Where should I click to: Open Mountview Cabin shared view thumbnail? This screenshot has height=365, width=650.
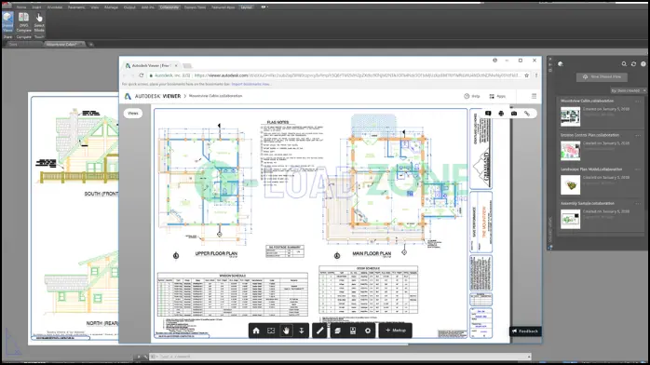tap(571, 116)
